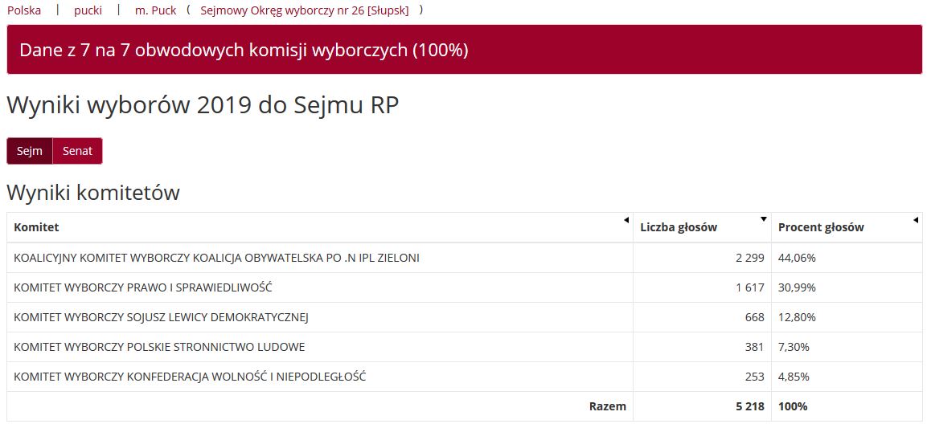Select the Polskie Stronnictwo Ludowe row
The image size is (927, 428).
pyautogui.click(x=159, y=347)
